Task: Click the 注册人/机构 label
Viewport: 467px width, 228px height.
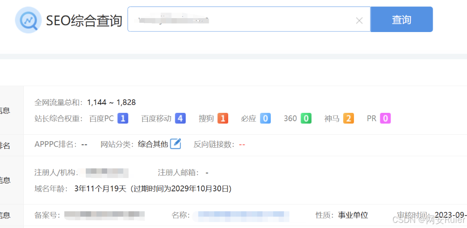Action: pyautogui.click(x=56, y=173)
